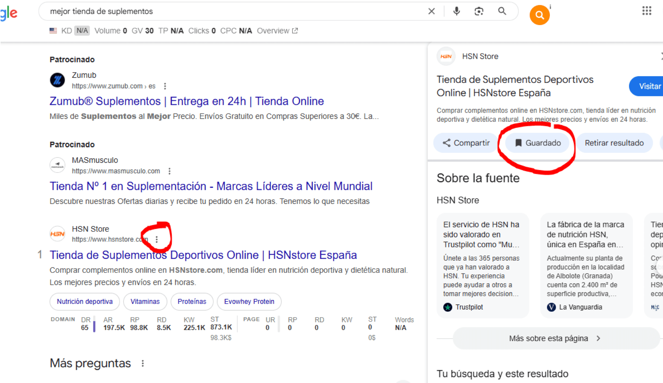The width and height of the screenshot is (663, 383).
Task: Click the magnifying glass search icon
Action: point(502,11)
